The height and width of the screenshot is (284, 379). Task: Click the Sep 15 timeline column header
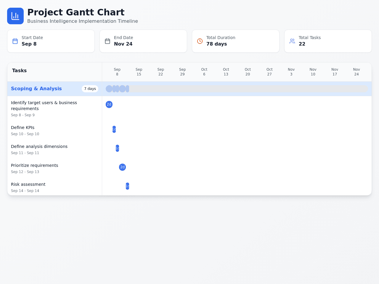(139, 72)
